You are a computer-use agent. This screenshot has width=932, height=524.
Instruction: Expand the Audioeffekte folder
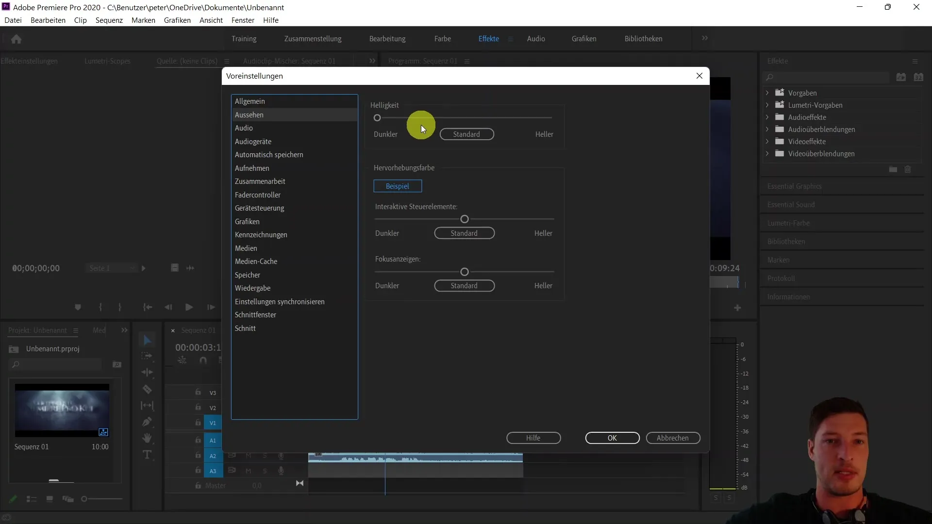coord(767,117)
